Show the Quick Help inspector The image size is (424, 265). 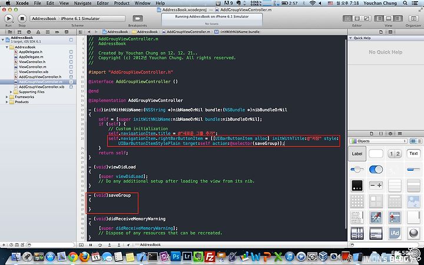(x=390, y=32)
